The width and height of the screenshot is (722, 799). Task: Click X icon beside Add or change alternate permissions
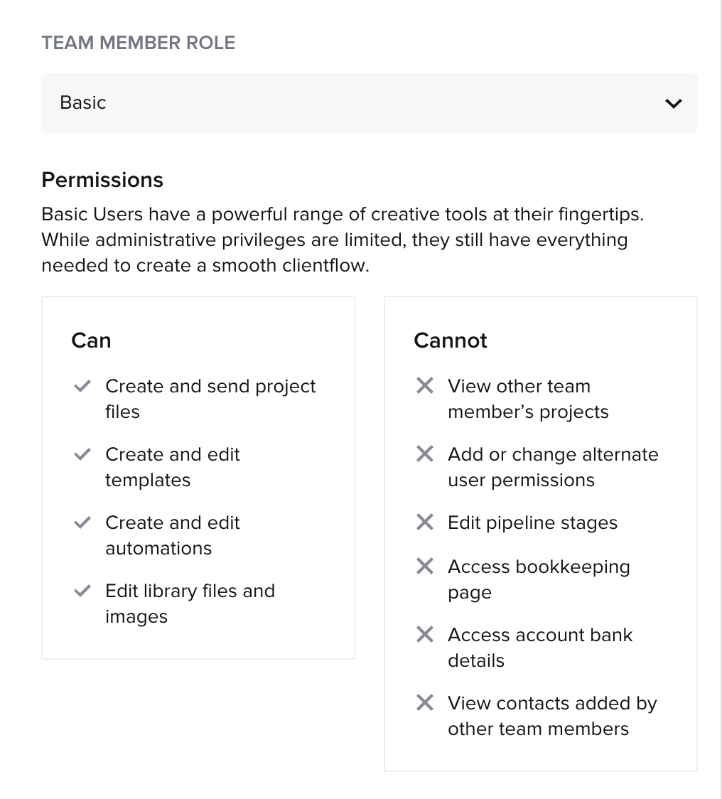[424, 454]
